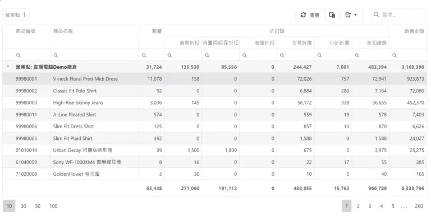Go to page 3

click(x=370, y=206)
